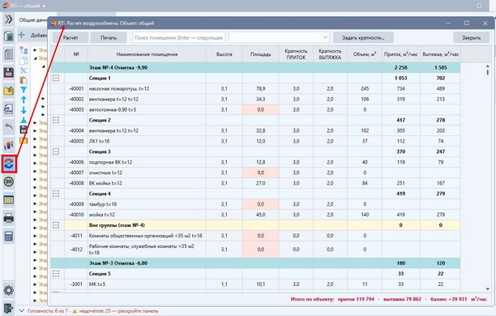
Task: Save project with sidebar floppy disk icon
Action: tap(9, 72)
